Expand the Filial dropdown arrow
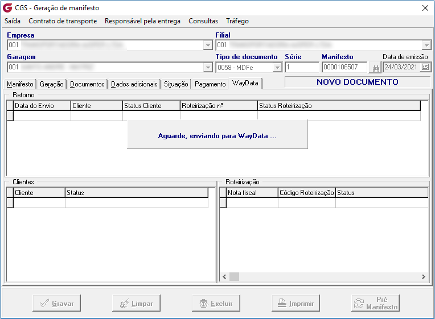 pyautogui.click(x=426, y=45)
